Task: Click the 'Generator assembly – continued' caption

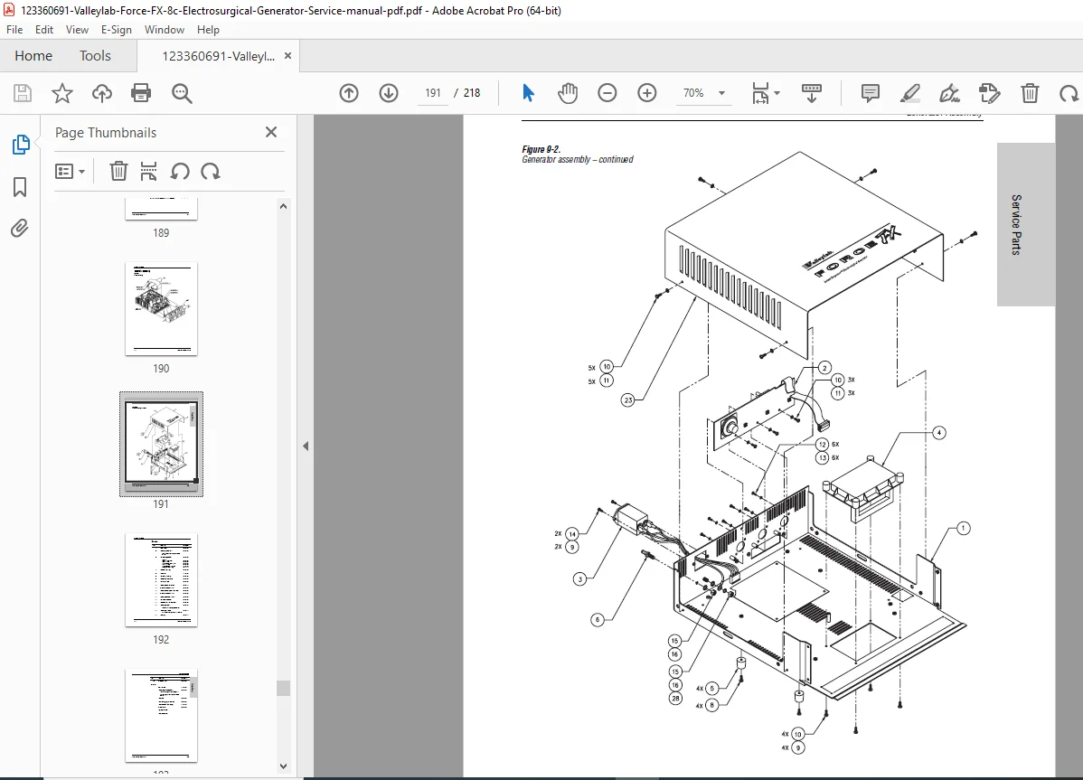Action: pyautogui.click(x=578, y=159)
